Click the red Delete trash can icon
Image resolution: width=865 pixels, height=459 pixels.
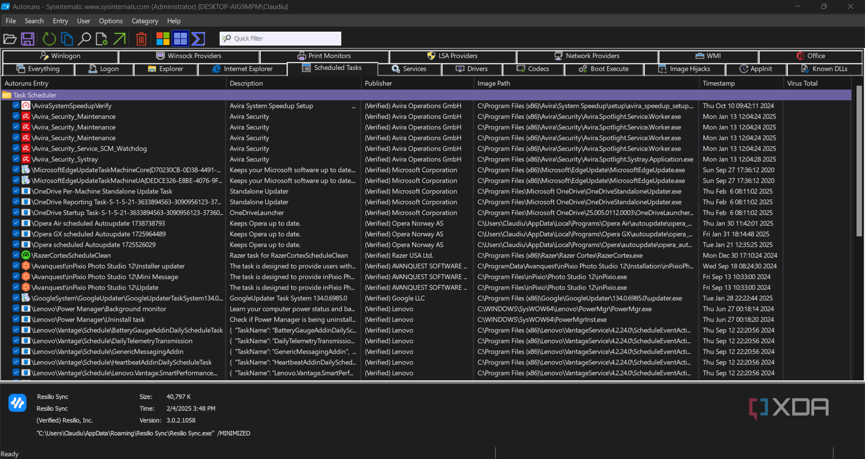tap(141, 39)
